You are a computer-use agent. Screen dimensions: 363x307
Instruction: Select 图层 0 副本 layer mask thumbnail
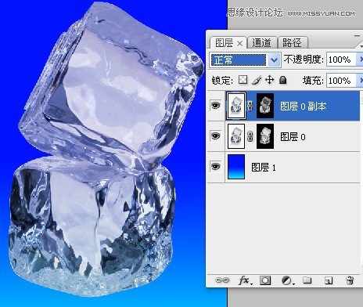(265, 106)
